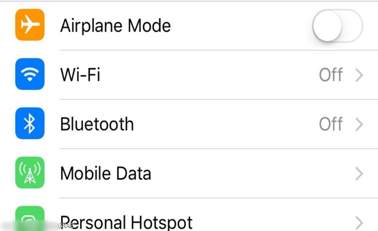Select the Bluetooth menu label
Viewport: 378px width, 231px height.
click(97, 124)
